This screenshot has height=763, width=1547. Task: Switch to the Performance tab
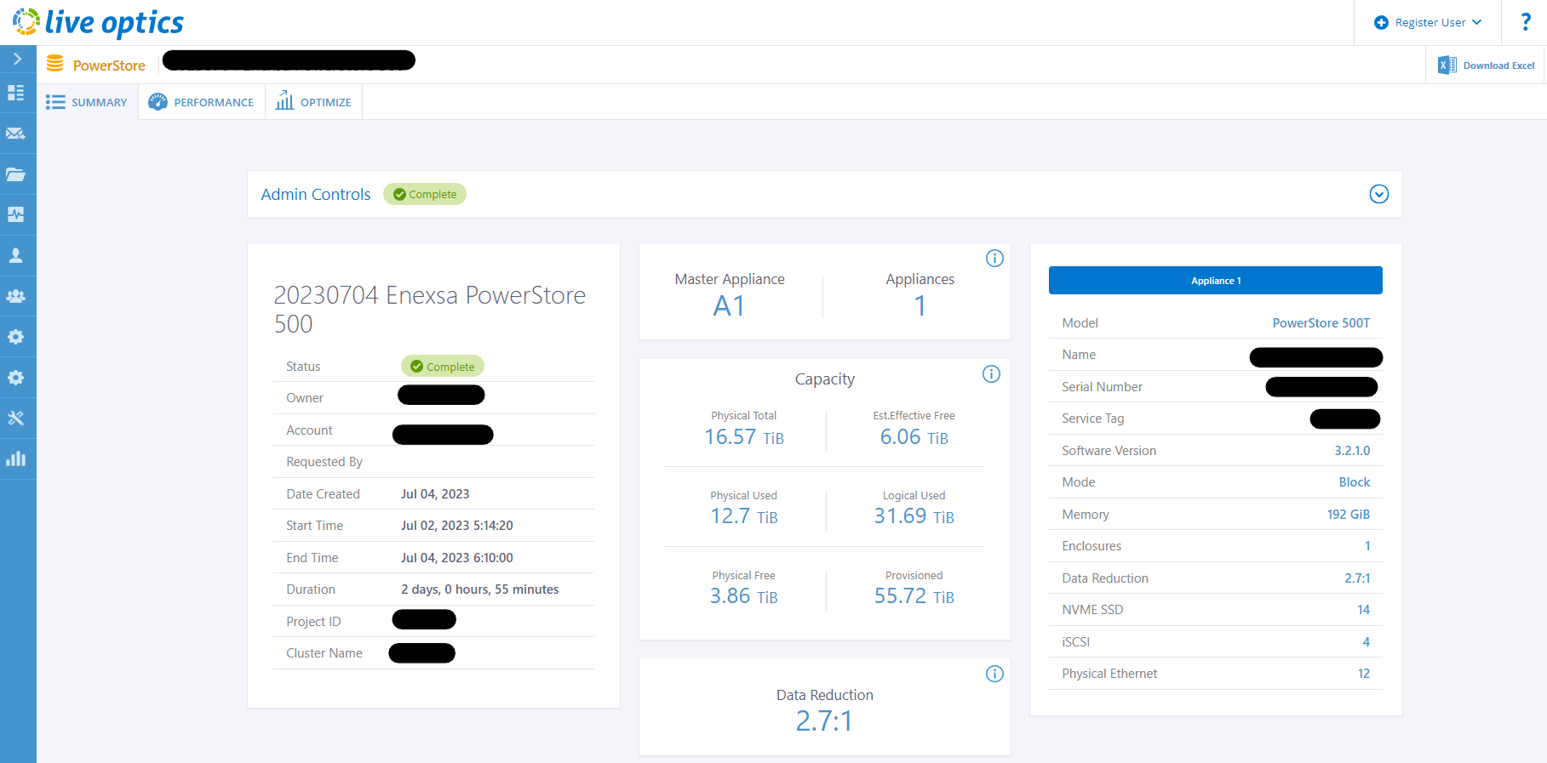pos(202,102)
